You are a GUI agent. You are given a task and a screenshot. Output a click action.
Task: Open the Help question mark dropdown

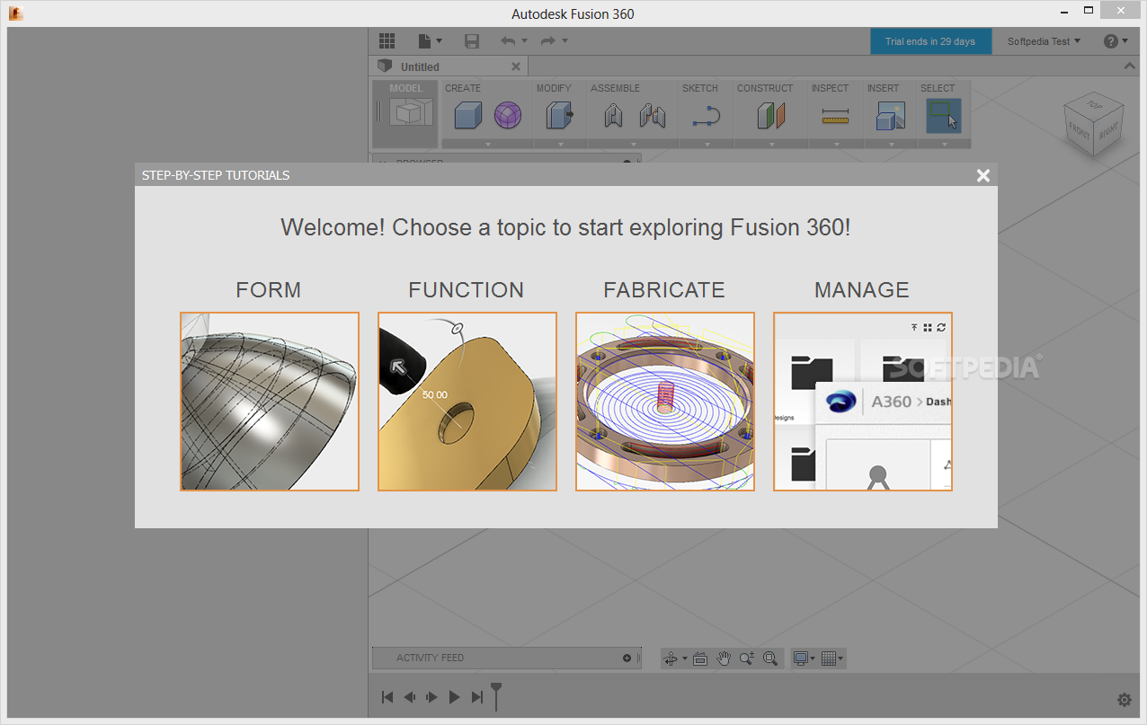[x=1116, y=41]
